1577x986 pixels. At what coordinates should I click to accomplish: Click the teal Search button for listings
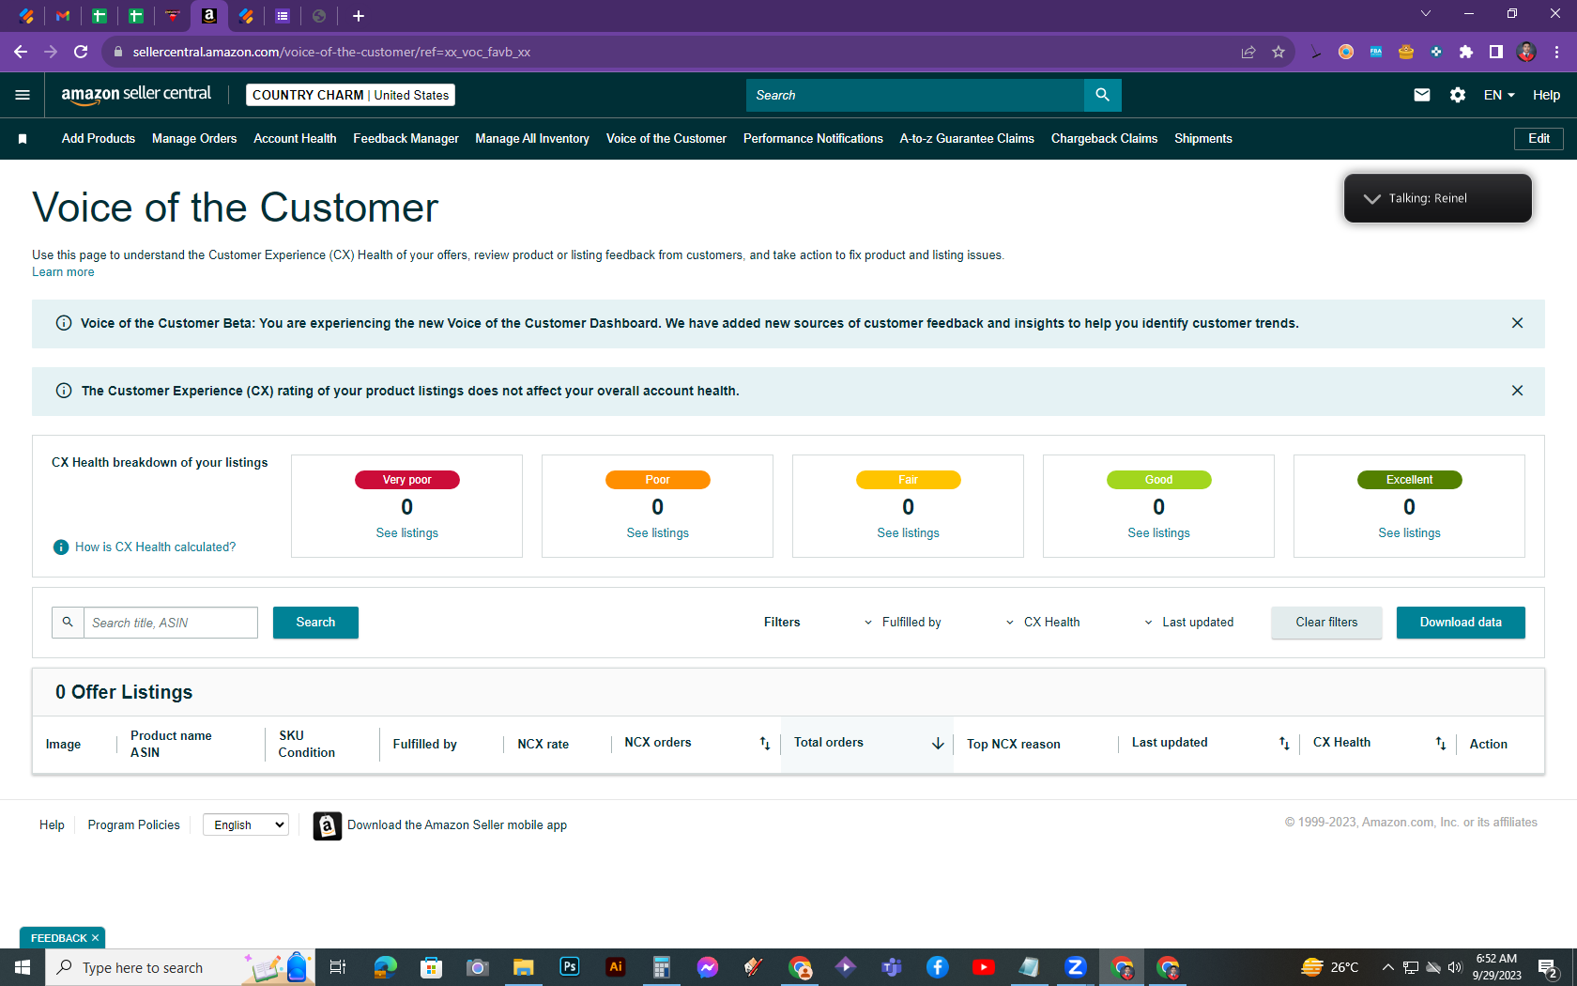(315, 623)
